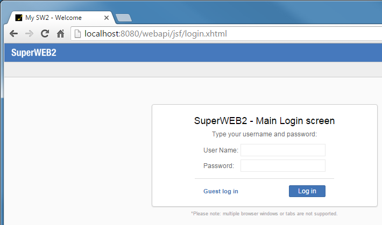The width and height of the screenshot is (382, 225).
Task: Click the browser Forward arrow
Action: (x=29, y=33)
